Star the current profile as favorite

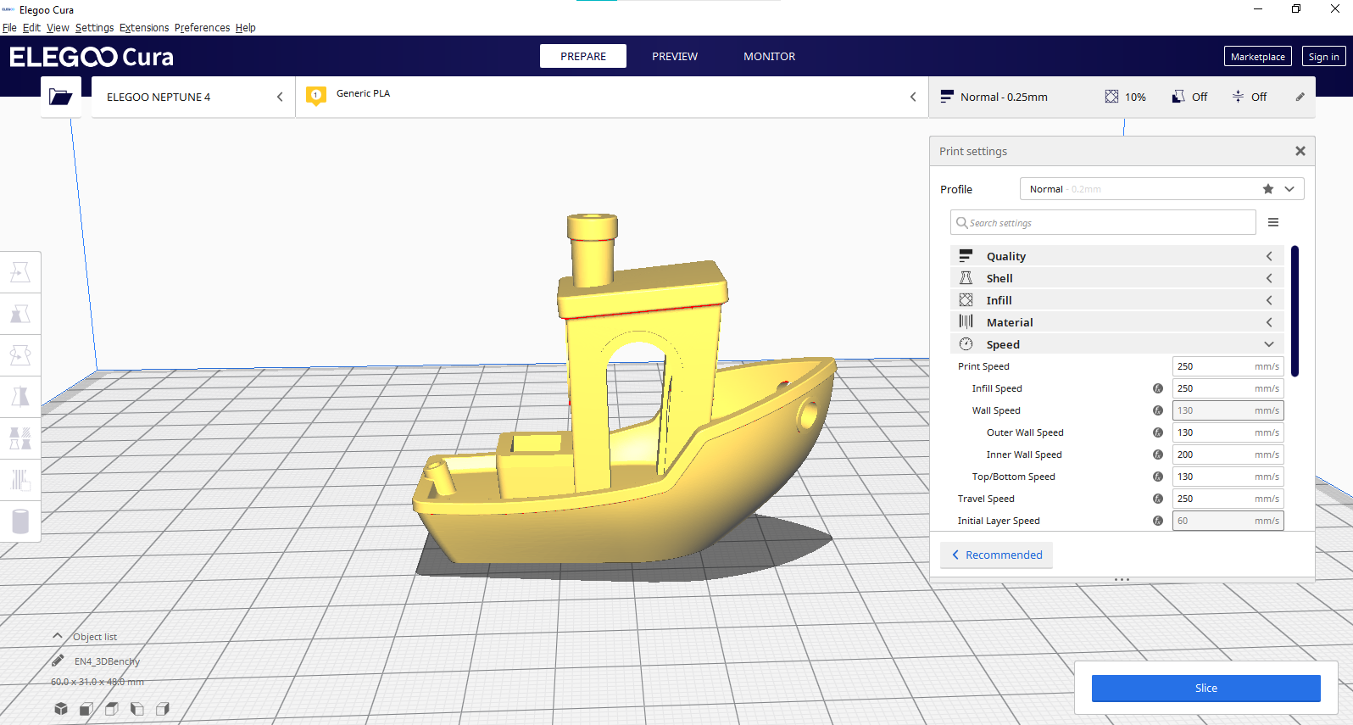pos(1268,189)
